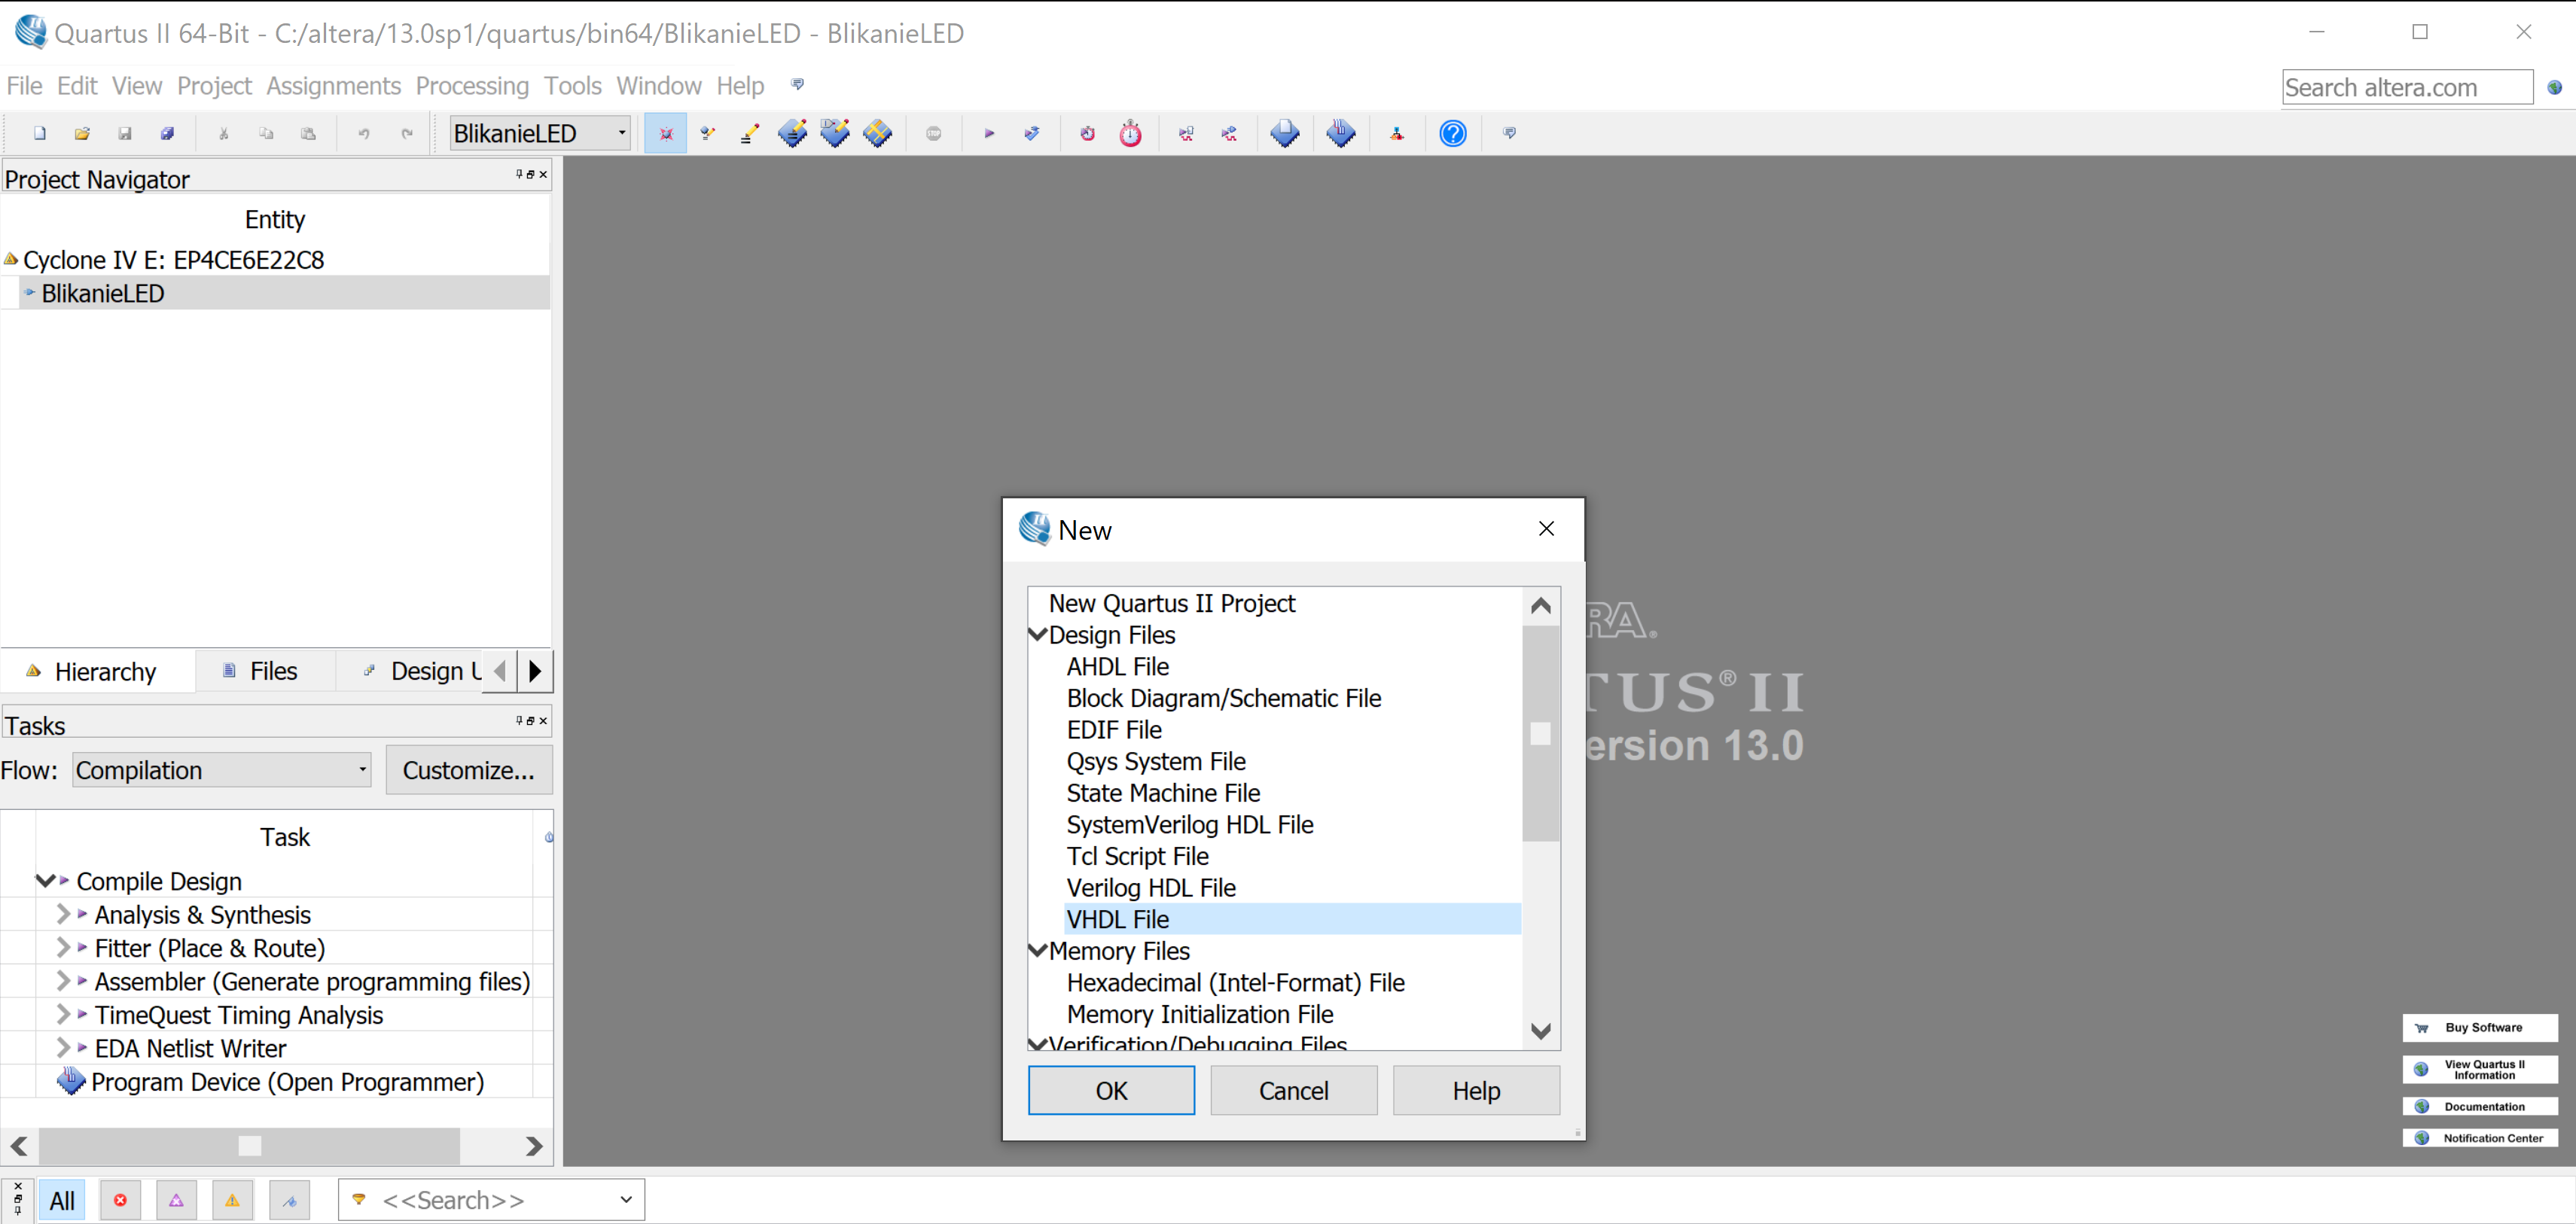Viewport: 2576px width, 1224px height.
Task: Open the Flow Compilation dropdown
Action: (221, 770)
